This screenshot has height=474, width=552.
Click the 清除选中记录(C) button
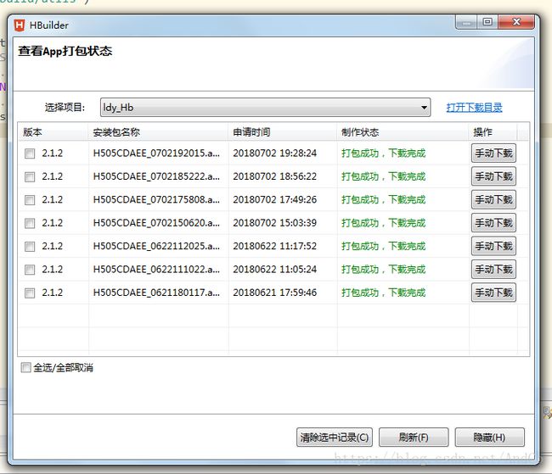[335, 437]
